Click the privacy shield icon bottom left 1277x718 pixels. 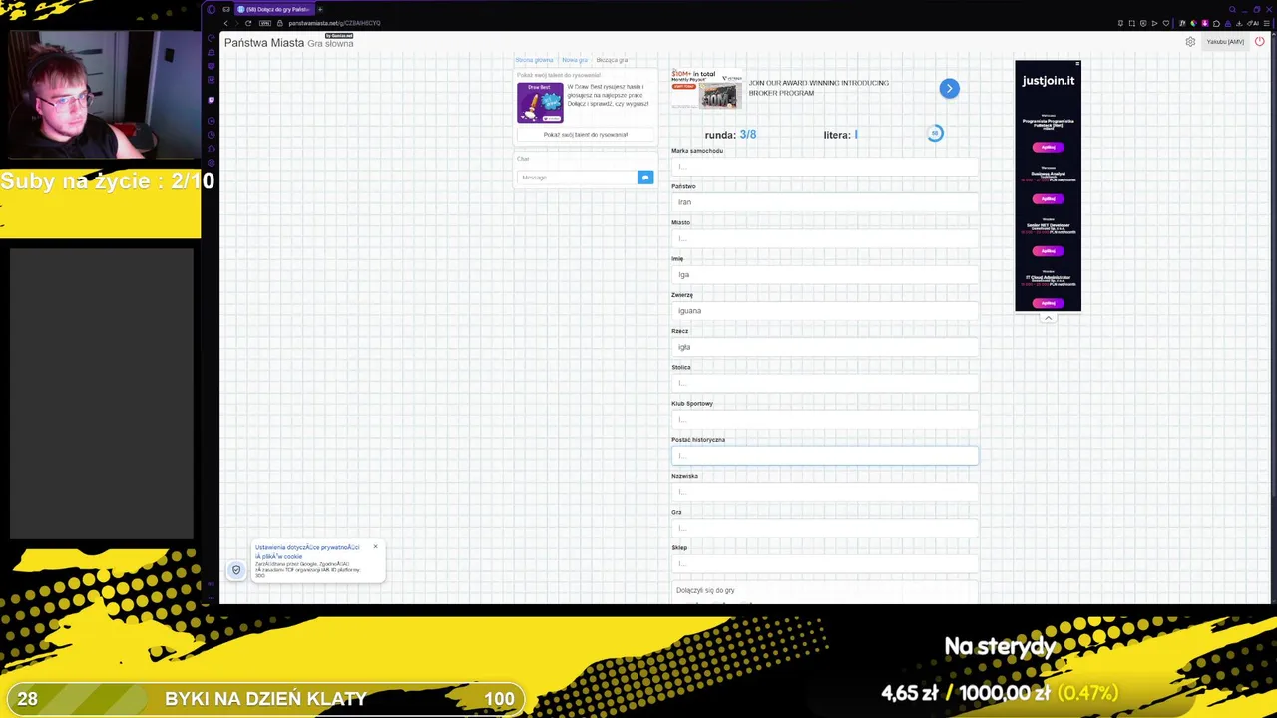tap(236, 570)
